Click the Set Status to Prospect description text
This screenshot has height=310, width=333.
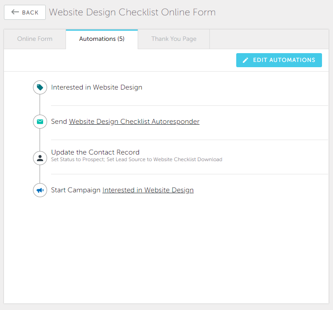(x=136, y=159)
